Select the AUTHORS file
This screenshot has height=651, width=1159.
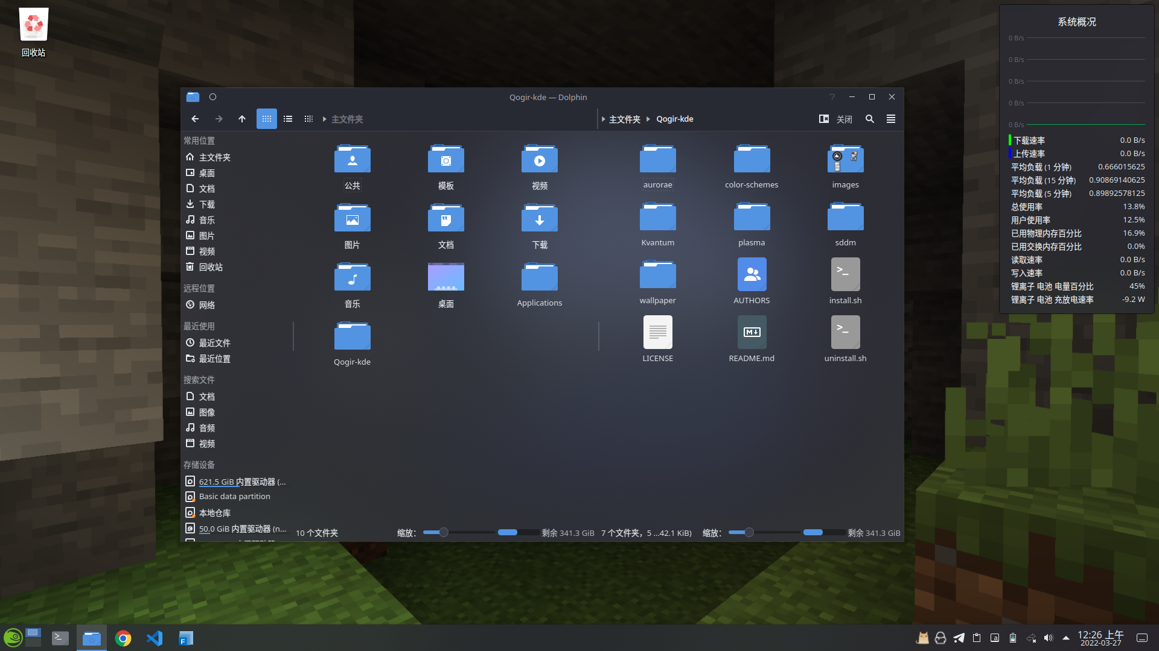pos(752,274)
